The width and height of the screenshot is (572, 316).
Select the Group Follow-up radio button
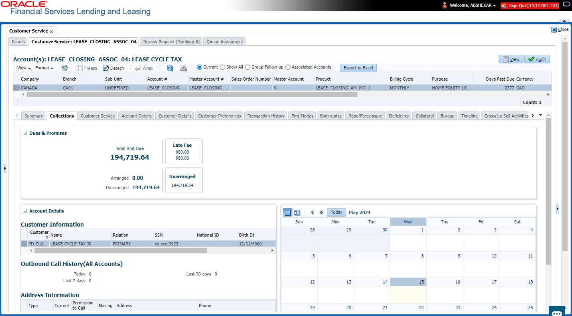coord(248,67)
